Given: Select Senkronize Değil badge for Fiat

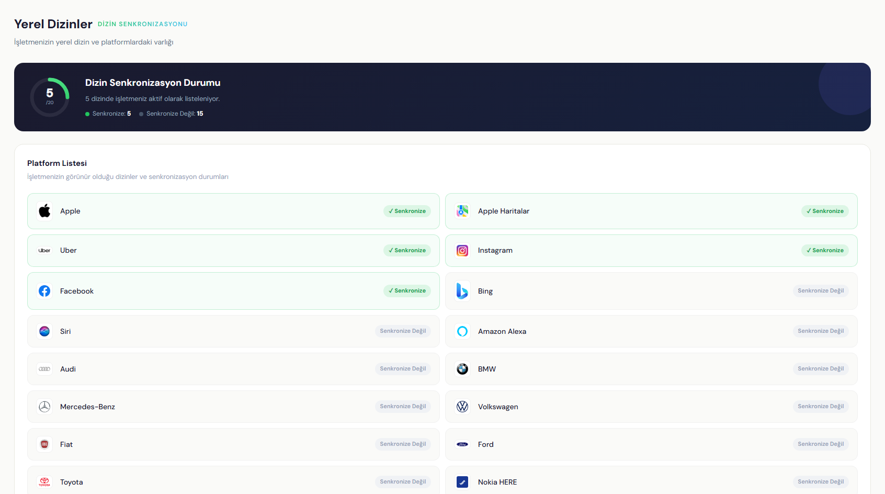Looking at the screenshot, I should click(403, 444).
